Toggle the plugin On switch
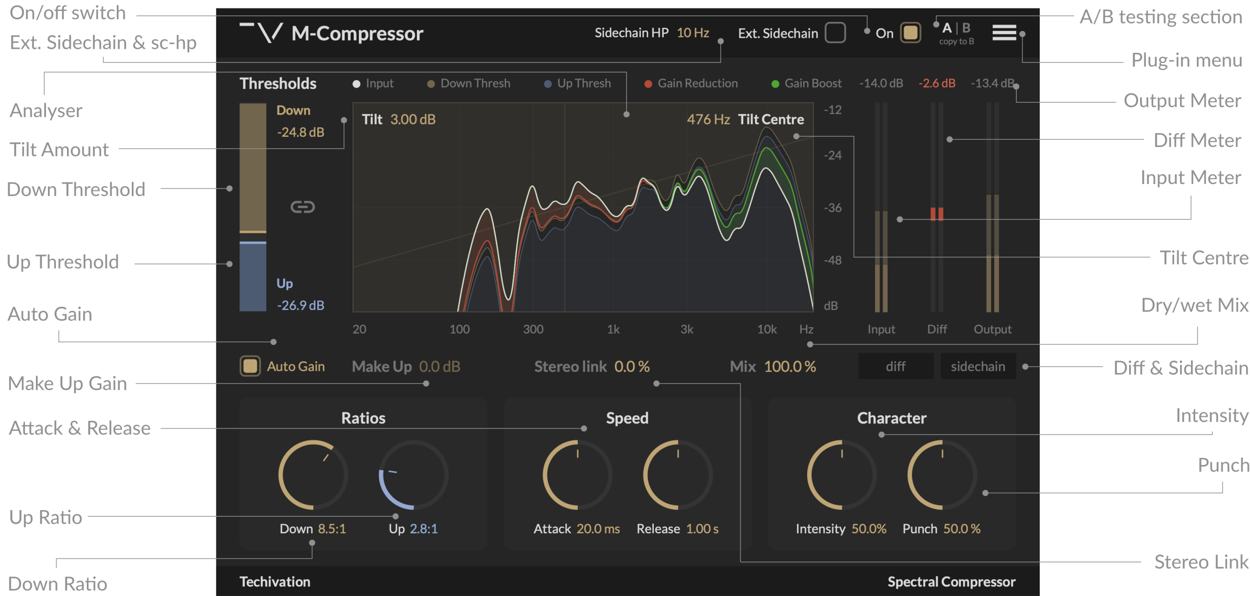1250x596 pixels. click(x=910, y=32)
